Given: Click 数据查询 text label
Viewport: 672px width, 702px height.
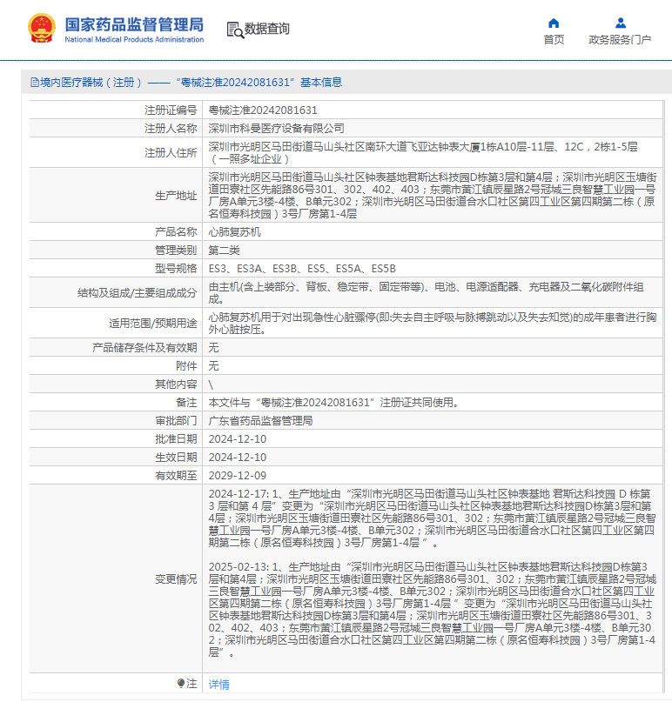Looking at the screenshot, I should pyautogui.click(x=267, y=29).
